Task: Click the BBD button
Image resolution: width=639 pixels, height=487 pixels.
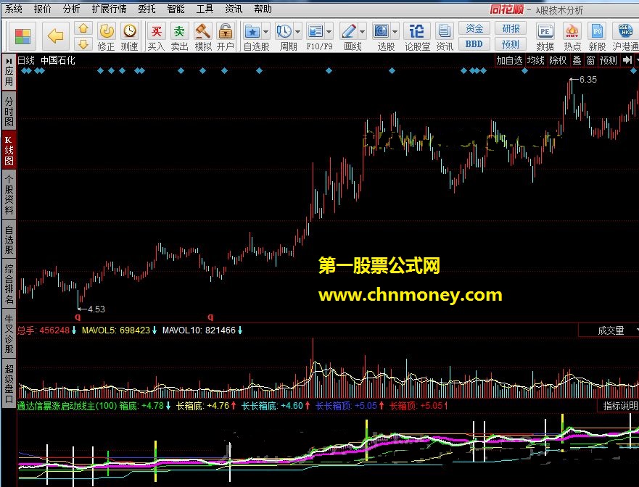Action: tap(474, 44)
